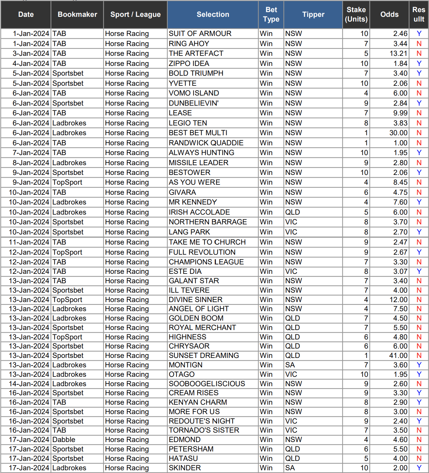Image resolution: width=429 pixels, height=473 pixels.
Task: Click 8-Jan-2024 date cell
Action: tap(26, 163)
